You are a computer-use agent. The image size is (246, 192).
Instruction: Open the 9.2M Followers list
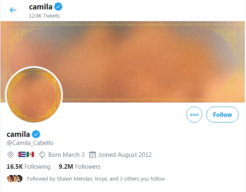(x=80, y=167)
